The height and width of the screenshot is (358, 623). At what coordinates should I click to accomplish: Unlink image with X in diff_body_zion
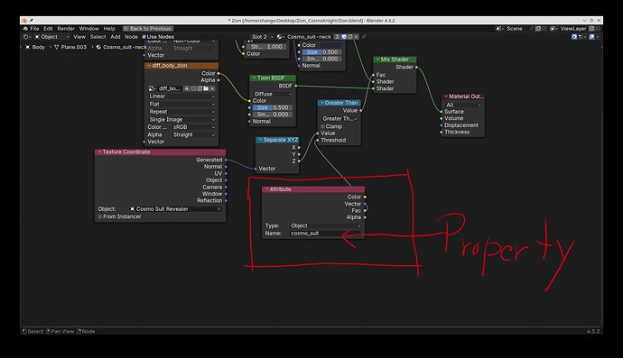tap(212, 88)
